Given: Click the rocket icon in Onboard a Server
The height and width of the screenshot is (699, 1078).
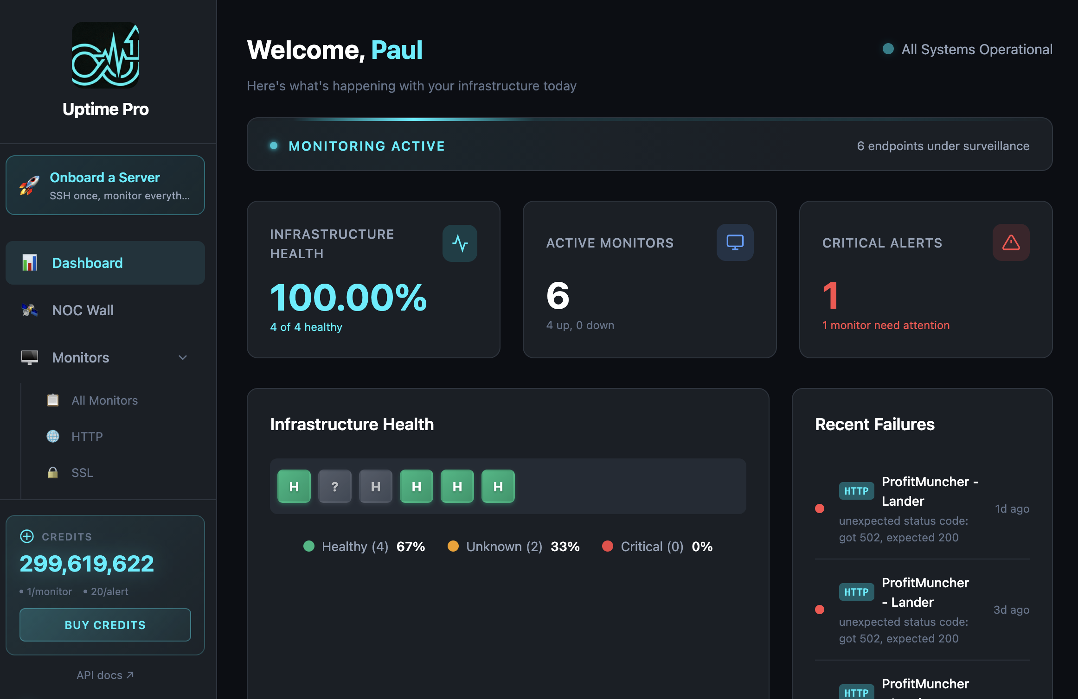Looking at the screenshot, I should tap(29, 185).
